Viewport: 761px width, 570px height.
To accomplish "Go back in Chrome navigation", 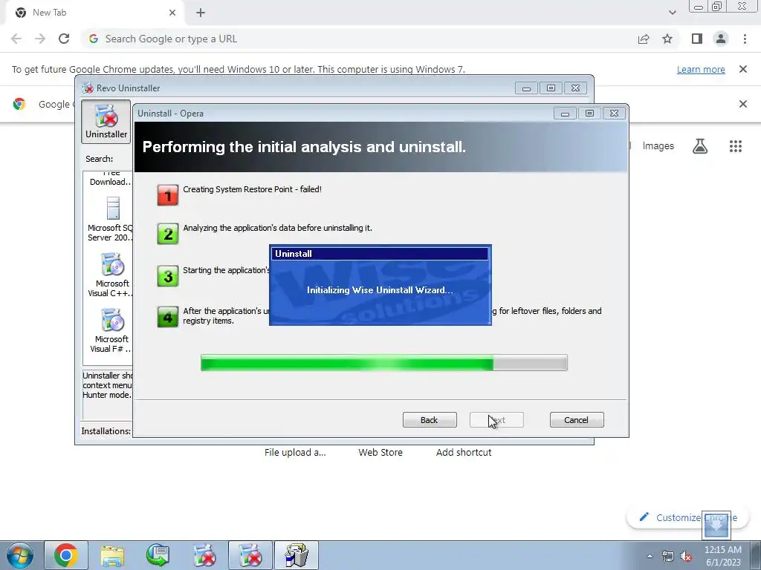I will click(16, 39).
